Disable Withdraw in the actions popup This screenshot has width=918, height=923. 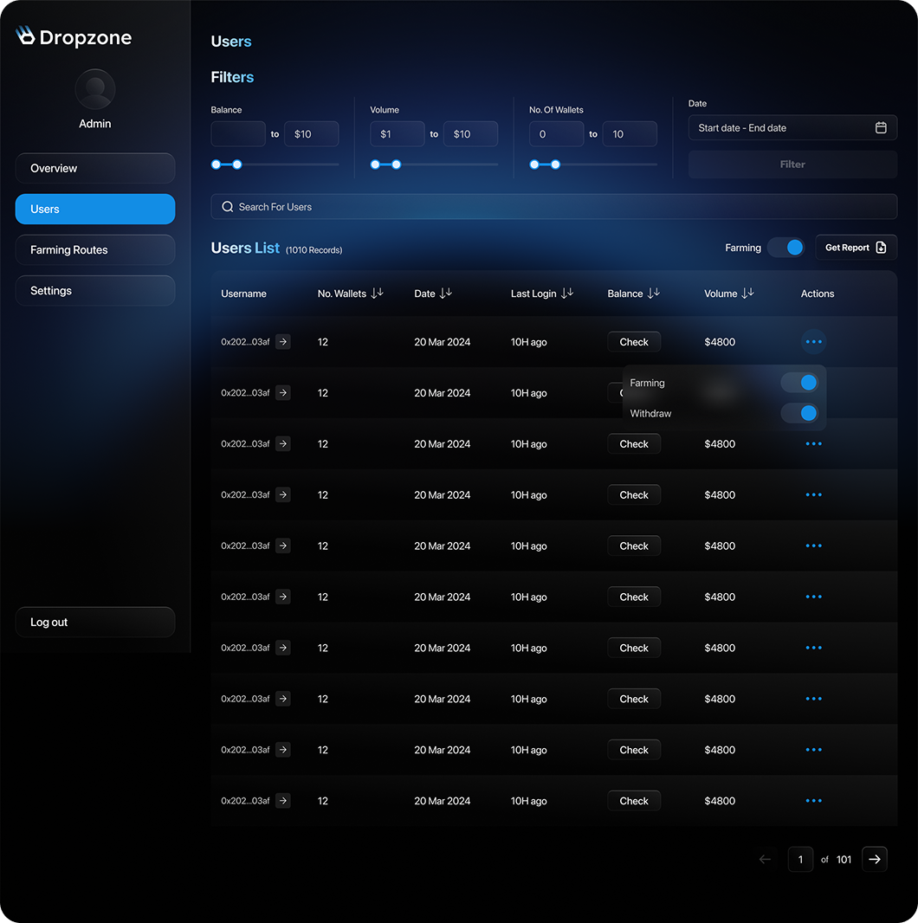pos(800,413)
